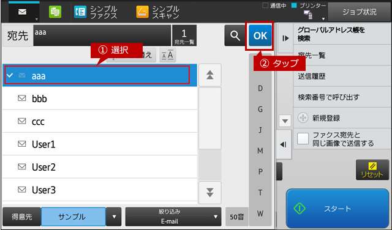Jump to index letter D
The image size is (392, 230).
[x=260, y=88]
